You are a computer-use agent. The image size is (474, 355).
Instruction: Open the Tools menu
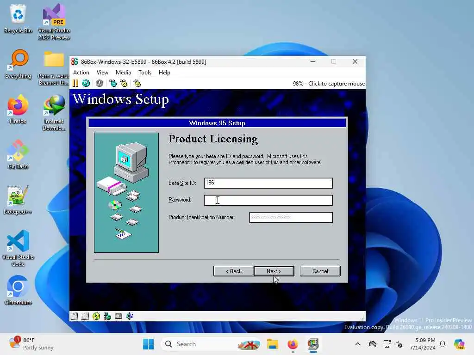tap(145, 73)
